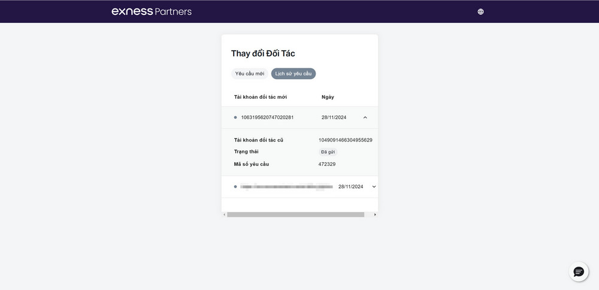Click the right arrow of horizontal scrollbar
Image resolution: width=599 pixels, height=290 pixels.
pos(375,215)
